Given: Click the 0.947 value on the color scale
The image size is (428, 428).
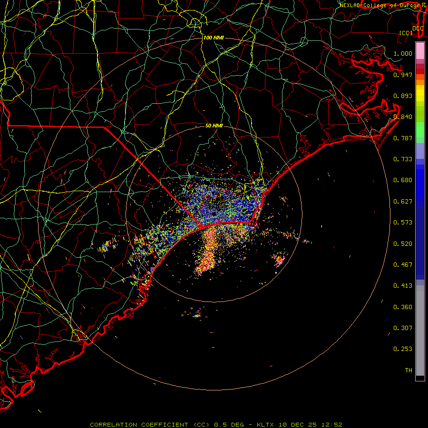Looking at the screenshot, I should click(403, 75).
